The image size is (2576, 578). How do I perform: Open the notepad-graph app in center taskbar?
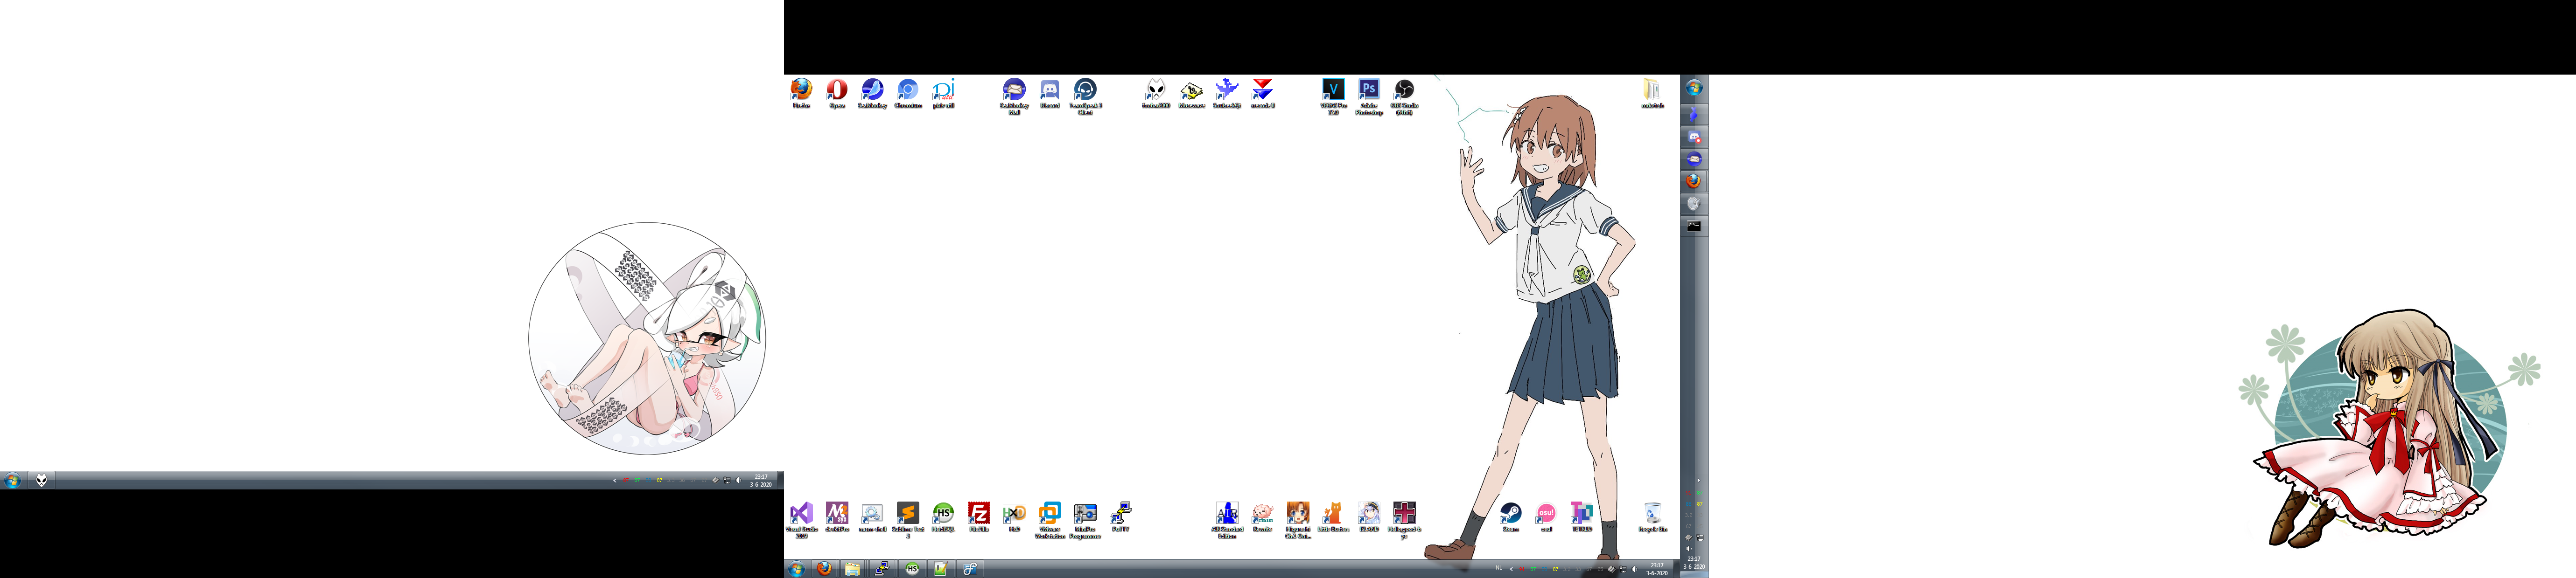point(941,569)
